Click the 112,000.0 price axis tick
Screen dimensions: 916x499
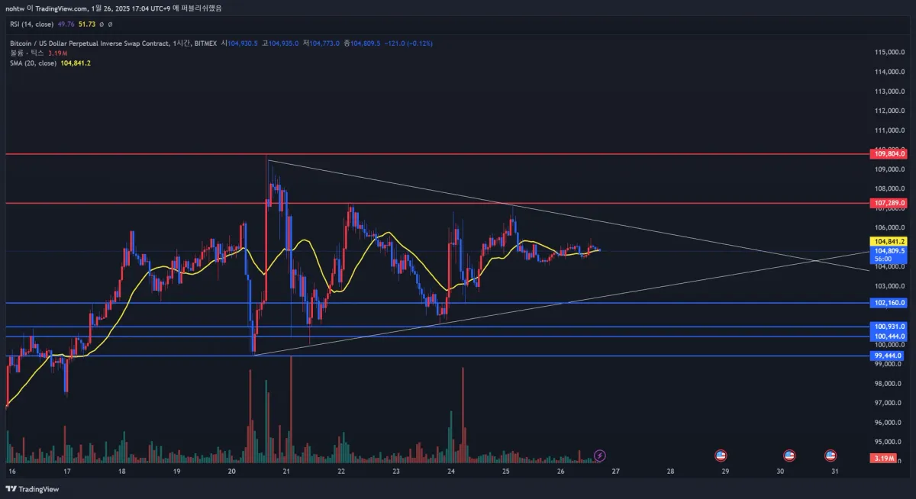890,111
